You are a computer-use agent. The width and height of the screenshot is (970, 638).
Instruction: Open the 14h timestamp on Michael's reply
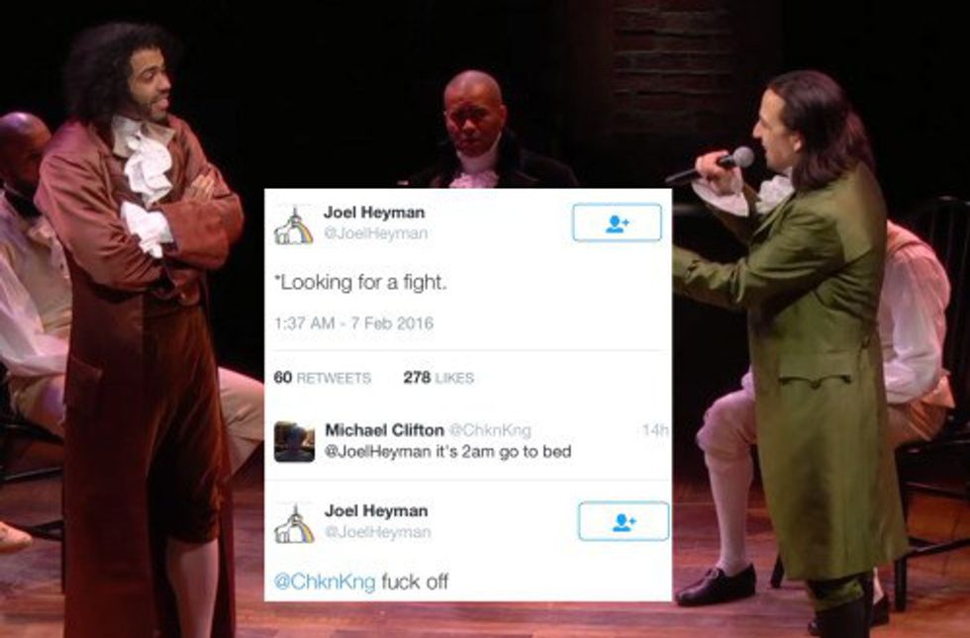coord(655,429)
